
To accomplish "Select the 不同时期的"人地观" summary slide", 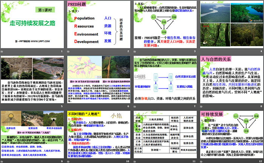I will (x=99, y=134).
